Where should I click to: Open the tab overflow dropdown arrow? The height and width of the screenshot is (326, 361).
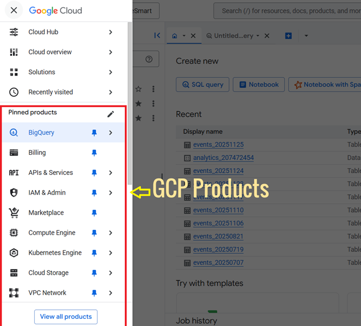point(306,36)
